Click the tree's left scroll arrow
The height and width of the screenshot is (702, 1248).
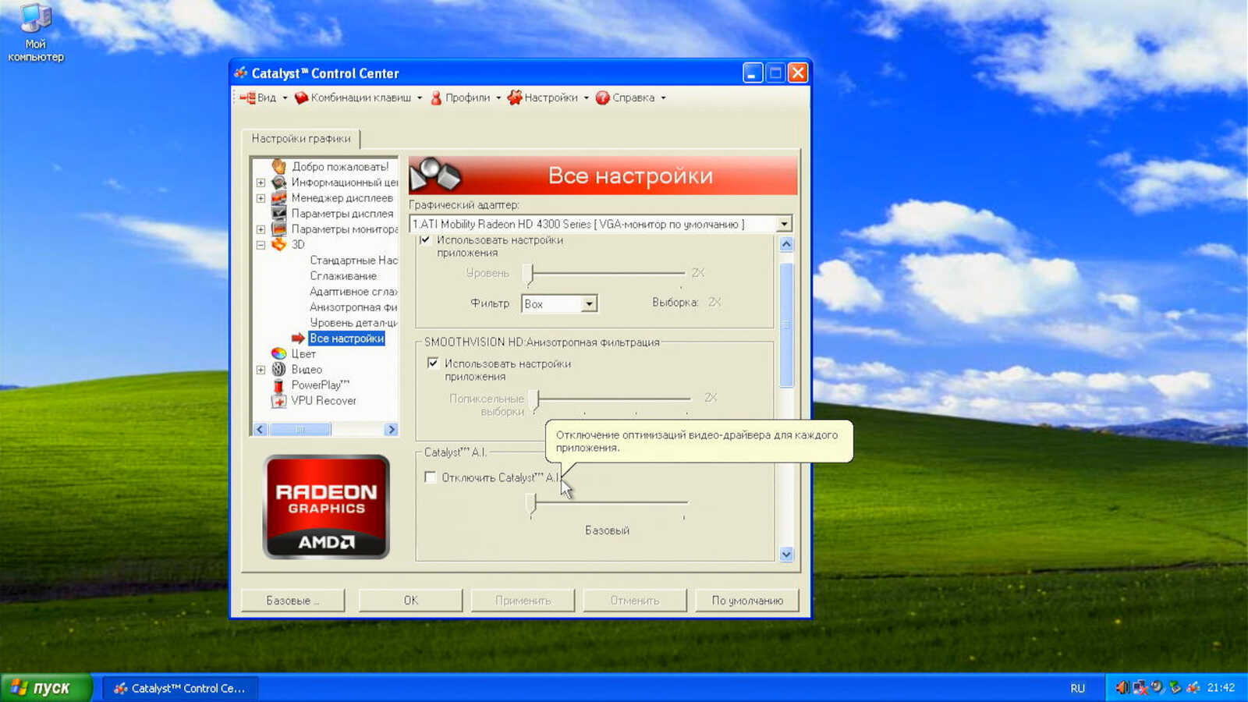point(261,429)
